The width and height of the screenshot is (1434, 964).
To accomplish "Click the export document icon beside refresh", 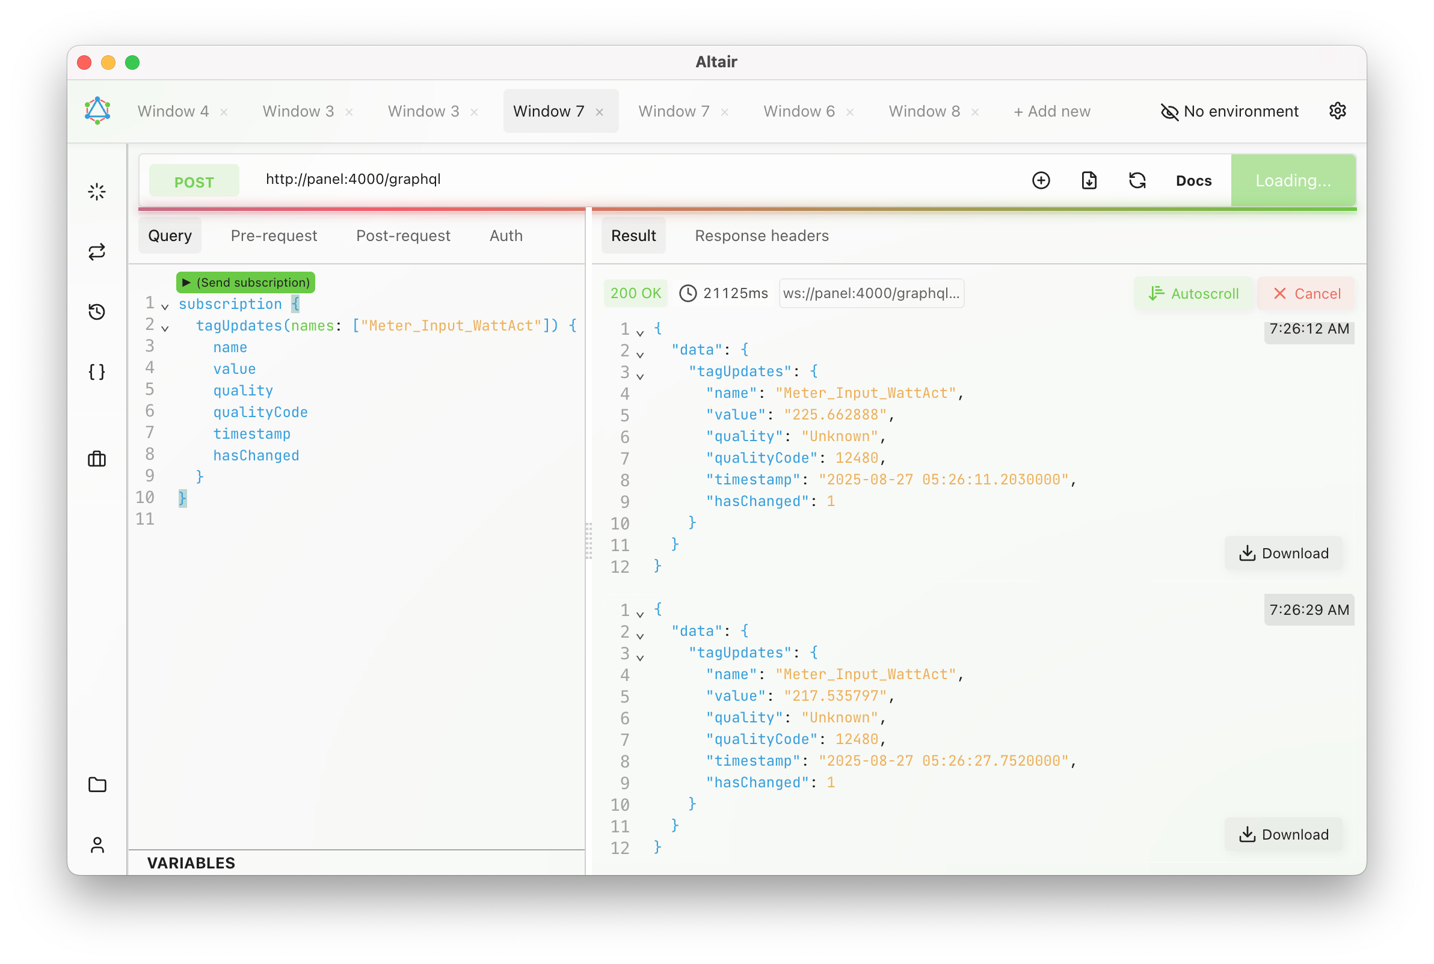I will [x=1089, y=180].
